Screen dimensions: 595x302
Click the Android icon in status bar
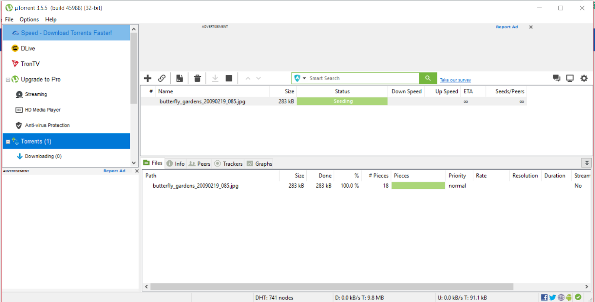[x=569, y=297]
